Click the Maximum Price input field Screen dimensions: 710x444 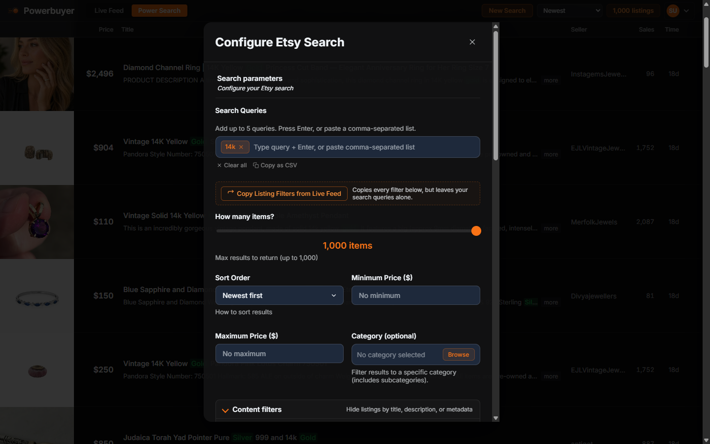coord(279,354)
